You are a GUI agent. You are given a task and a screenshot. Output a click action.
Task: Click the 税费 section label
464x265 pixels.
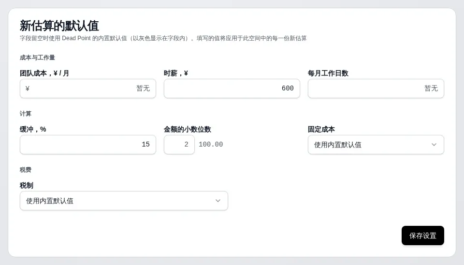(x=26, y=170)
